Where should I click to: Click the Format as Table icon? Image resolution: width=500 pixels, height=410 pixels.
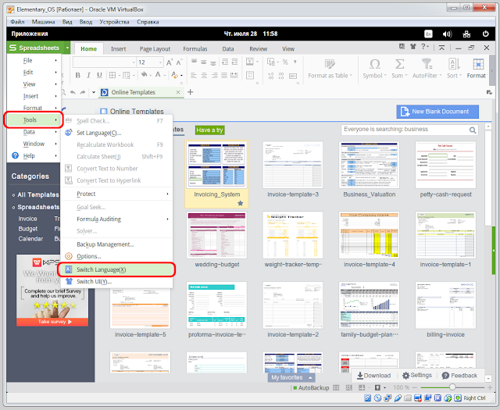pos(330,64)
